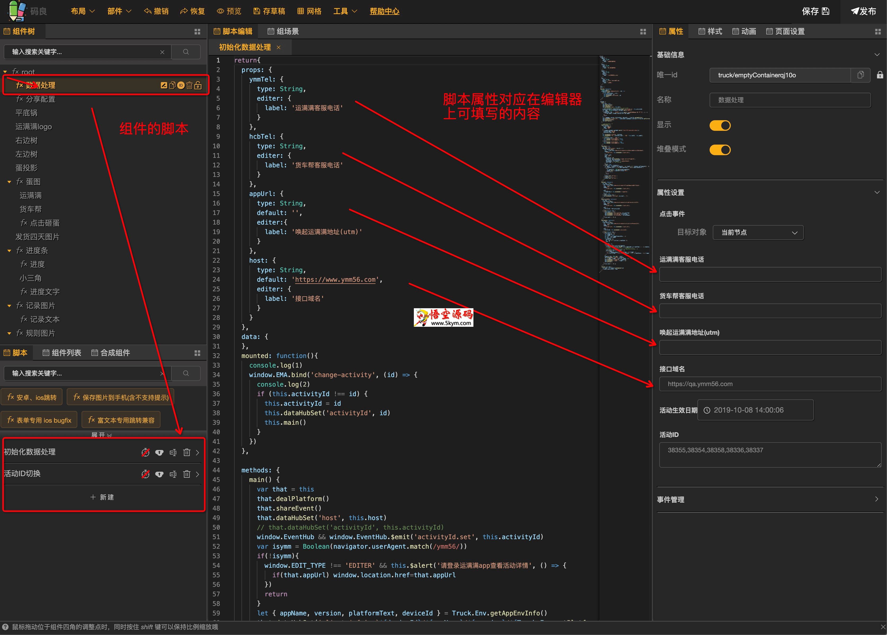Viewport: 887px width, 635px height.
Task: Click the search icon in script panel search
Action: pyautogui.click(x=186, y=373)
